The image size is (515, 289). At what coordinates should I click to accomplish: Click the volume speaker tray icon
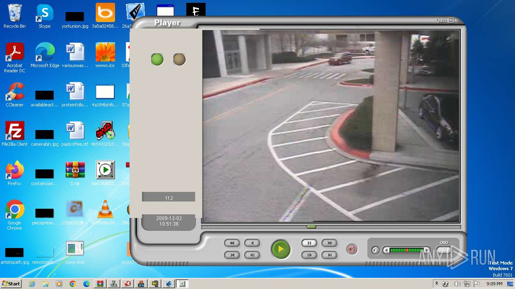point(458,284)
